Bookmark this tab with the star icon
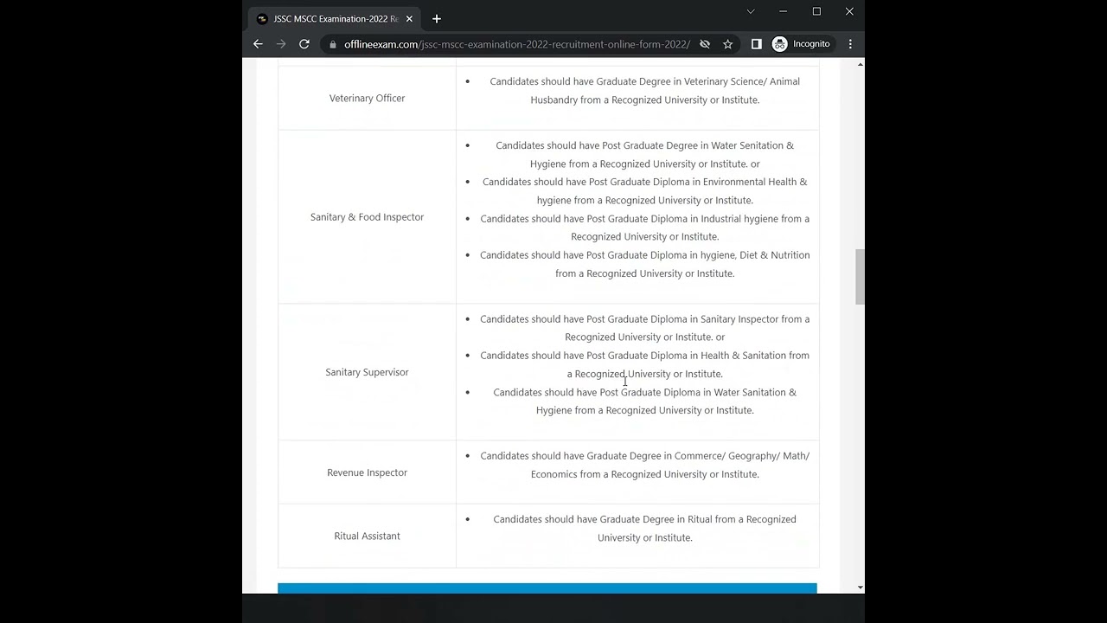The height and width of the screenshot is (623, 1107). [728, 44]
